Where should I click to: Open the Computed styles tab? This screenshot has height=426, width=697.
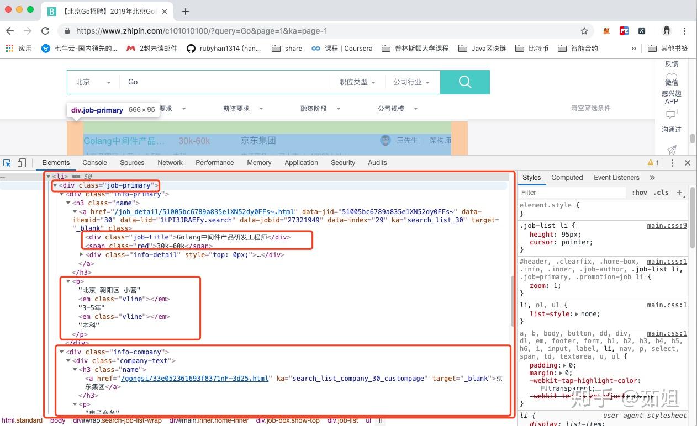pos(567,177)
